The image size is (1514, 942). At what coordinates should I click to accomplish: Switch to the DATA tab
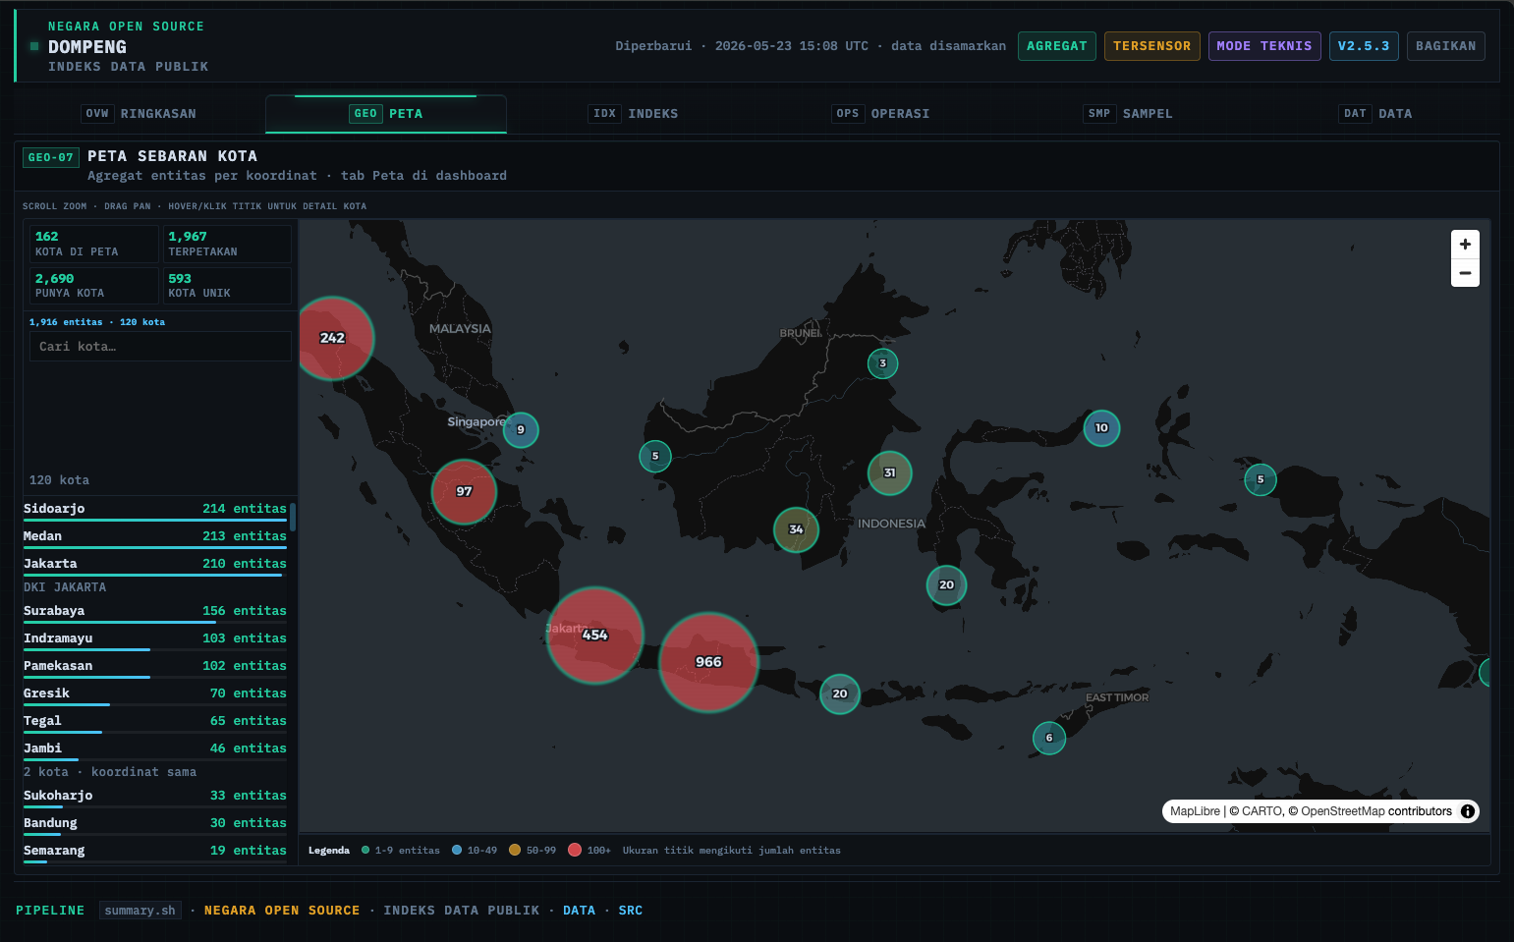(x=1376, y=114)
